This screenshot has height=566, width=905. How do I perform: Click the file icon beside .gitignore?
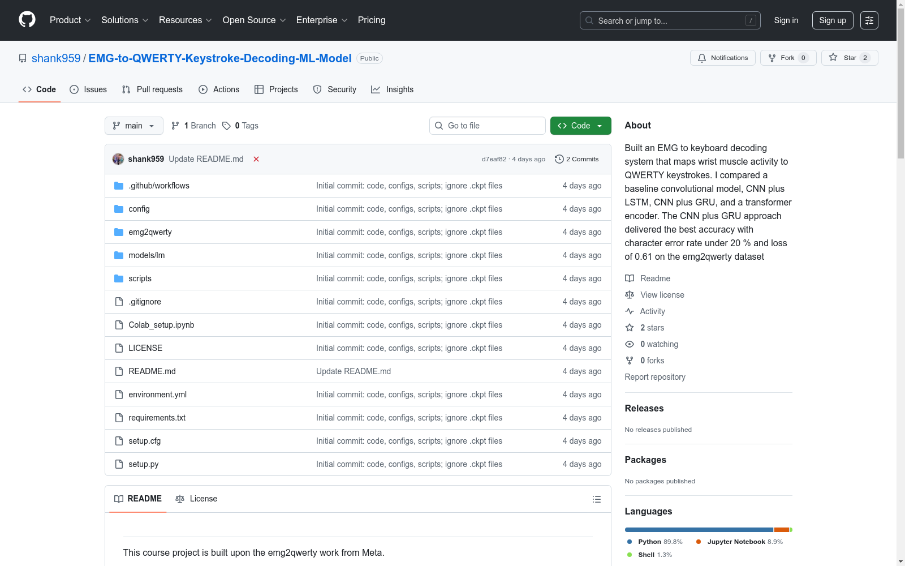click(119, 302)
